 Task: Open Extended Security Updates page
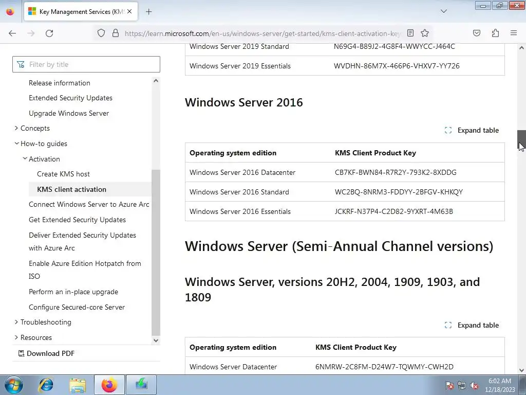coord(70,98)
